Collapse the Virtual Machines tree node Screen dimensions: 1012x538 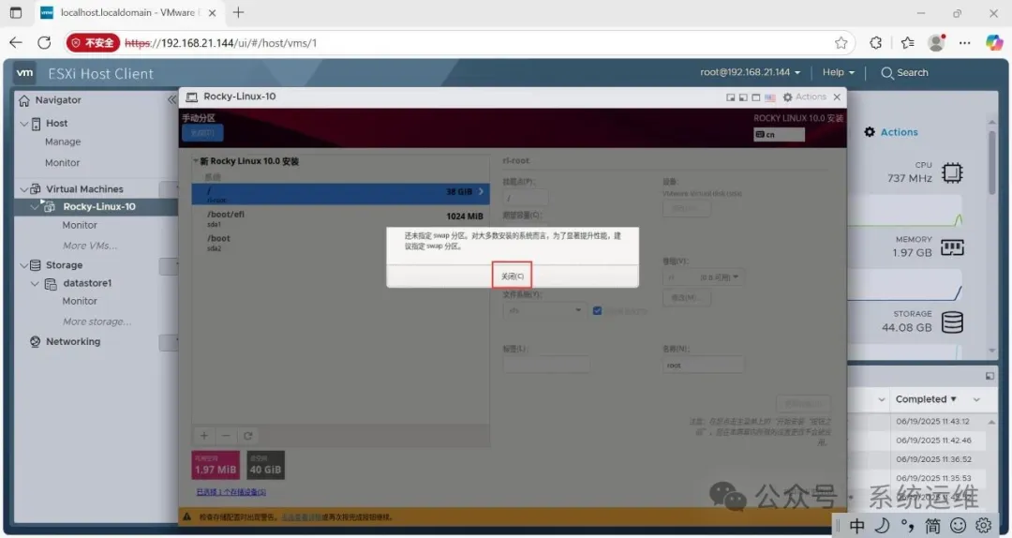[x=23, y=189]
